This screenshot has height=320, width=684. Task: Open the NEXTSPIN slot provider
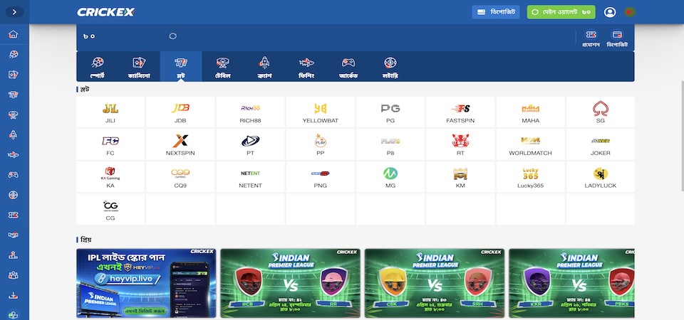180,144
